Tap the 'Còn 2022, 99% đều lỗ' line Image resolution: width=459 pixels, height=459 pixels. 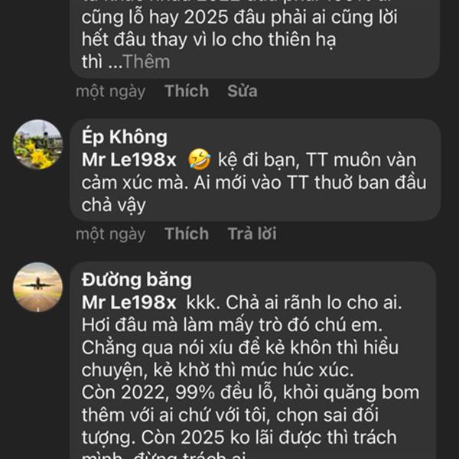250,392
